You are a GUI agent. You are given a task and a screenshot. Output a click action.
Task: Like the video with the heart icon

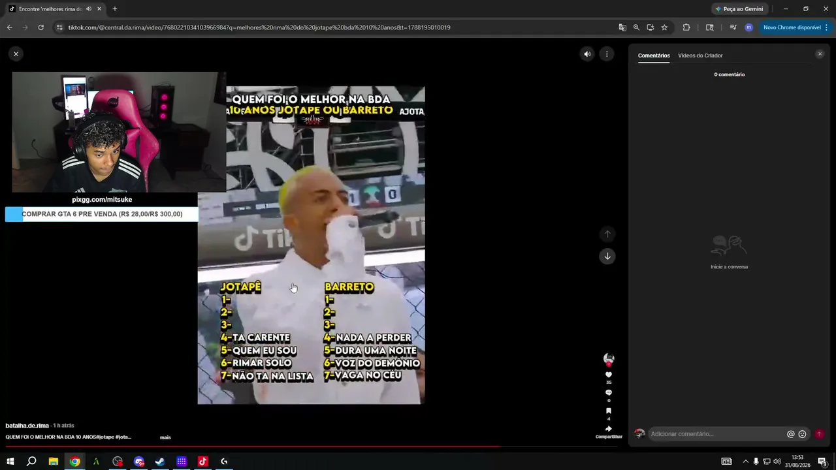pyautogui.click(x=609, y=375)
